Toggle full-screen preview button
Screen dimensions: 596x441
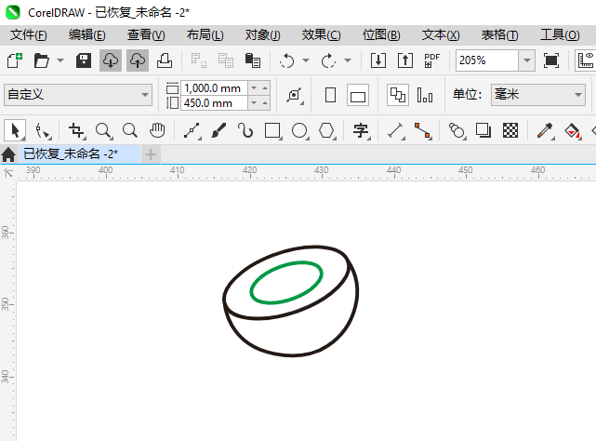551,60
